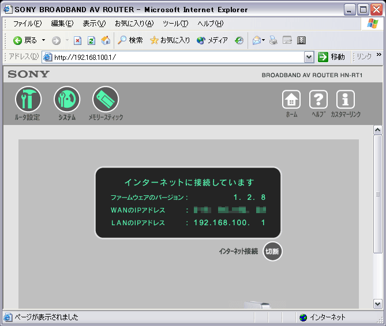Click the LAN IP address 192.168.100.1 text
The width and height of the screenshot is (386, 326).
230,223
